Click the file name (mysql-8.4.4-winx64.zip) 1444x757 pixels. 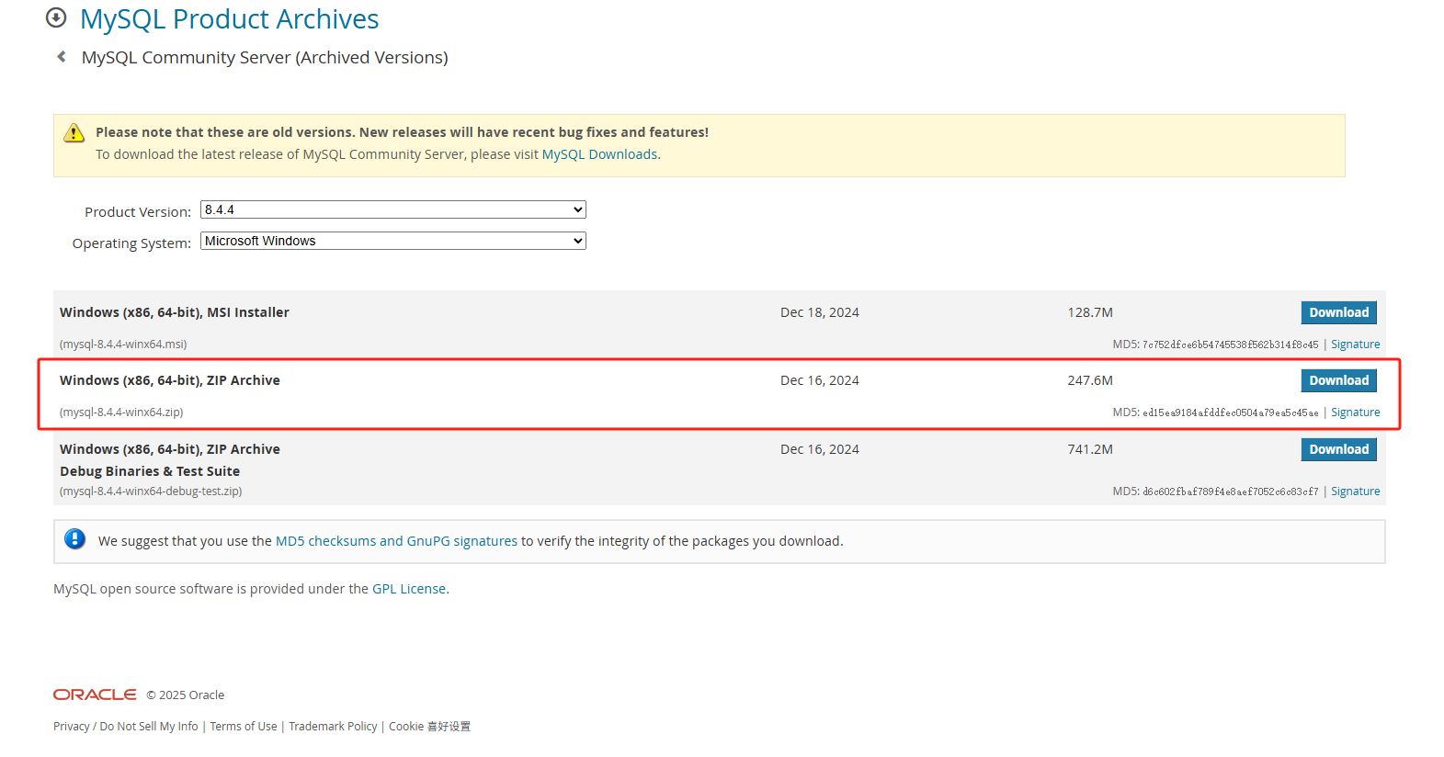click(x=121, y=412)
